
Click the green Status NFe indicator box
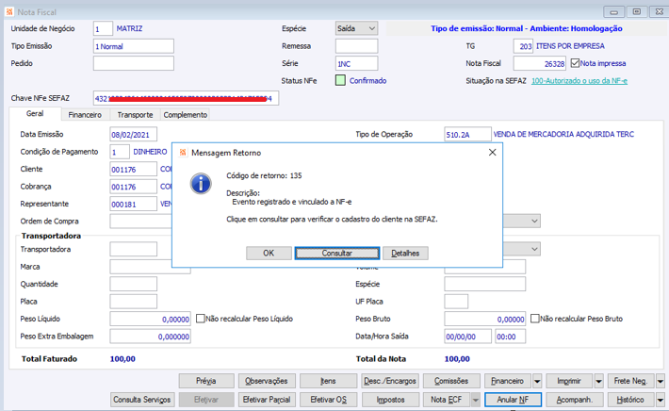pyautogui.click(x=340, y=80)
